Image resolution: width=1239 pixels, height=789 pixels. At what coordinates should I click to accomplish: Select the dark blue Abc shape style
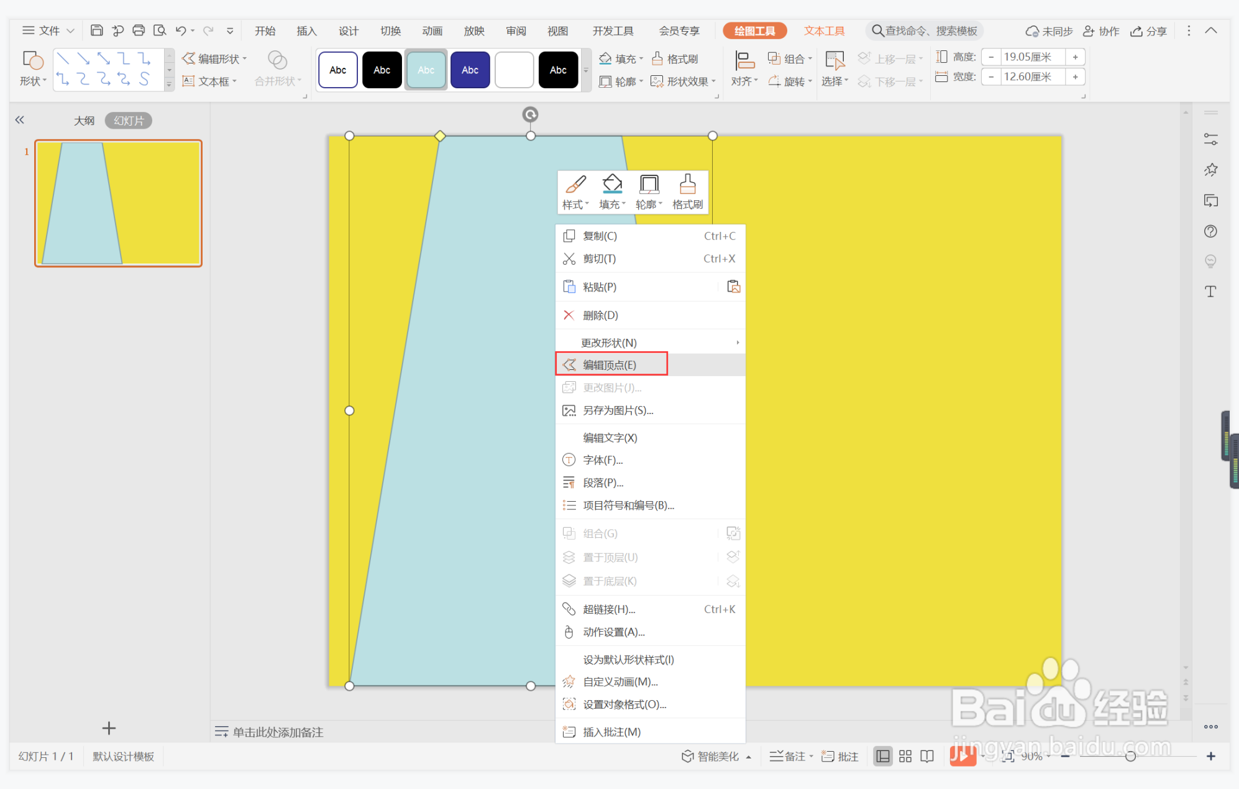[x=470, y=70]
